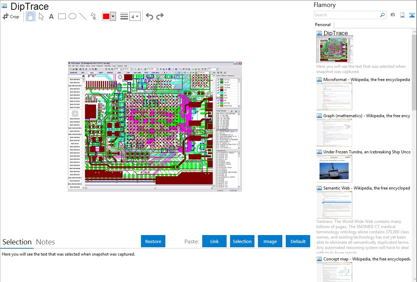Click the sidebar title 'DipTrace'

336,33
